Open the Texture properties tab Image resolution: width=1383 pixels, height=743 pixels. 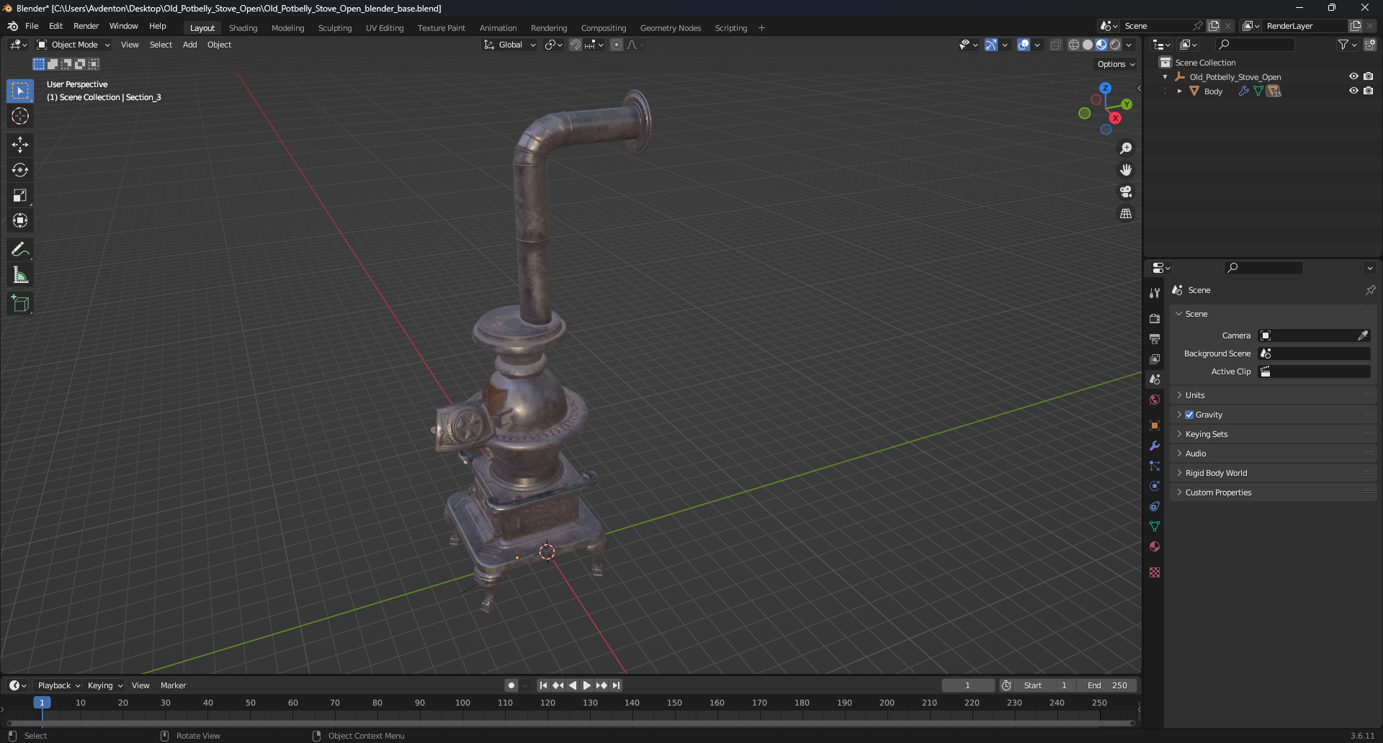pyautogui.click(x=1155, y=572)
